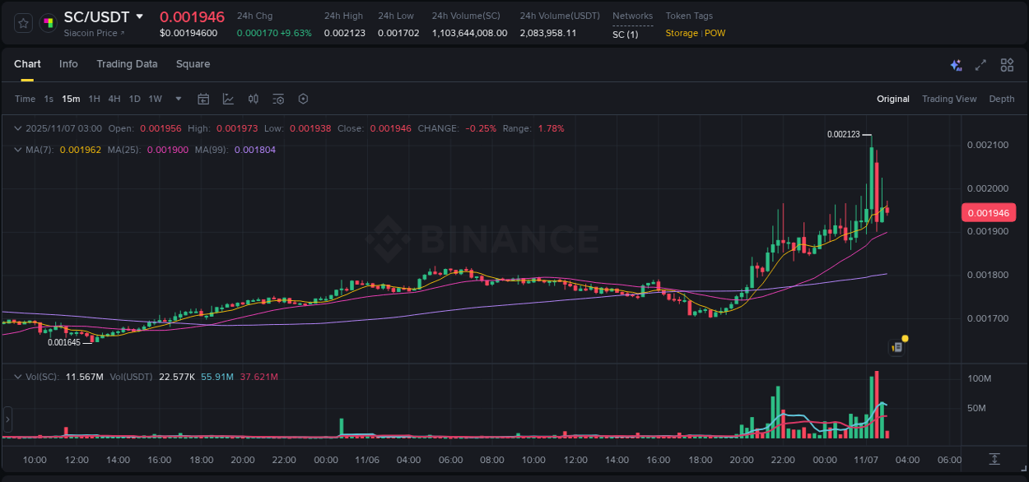1029x482 pixels.
Task: Open chart settings via the hexagon icon
Action: click(303, 99)
